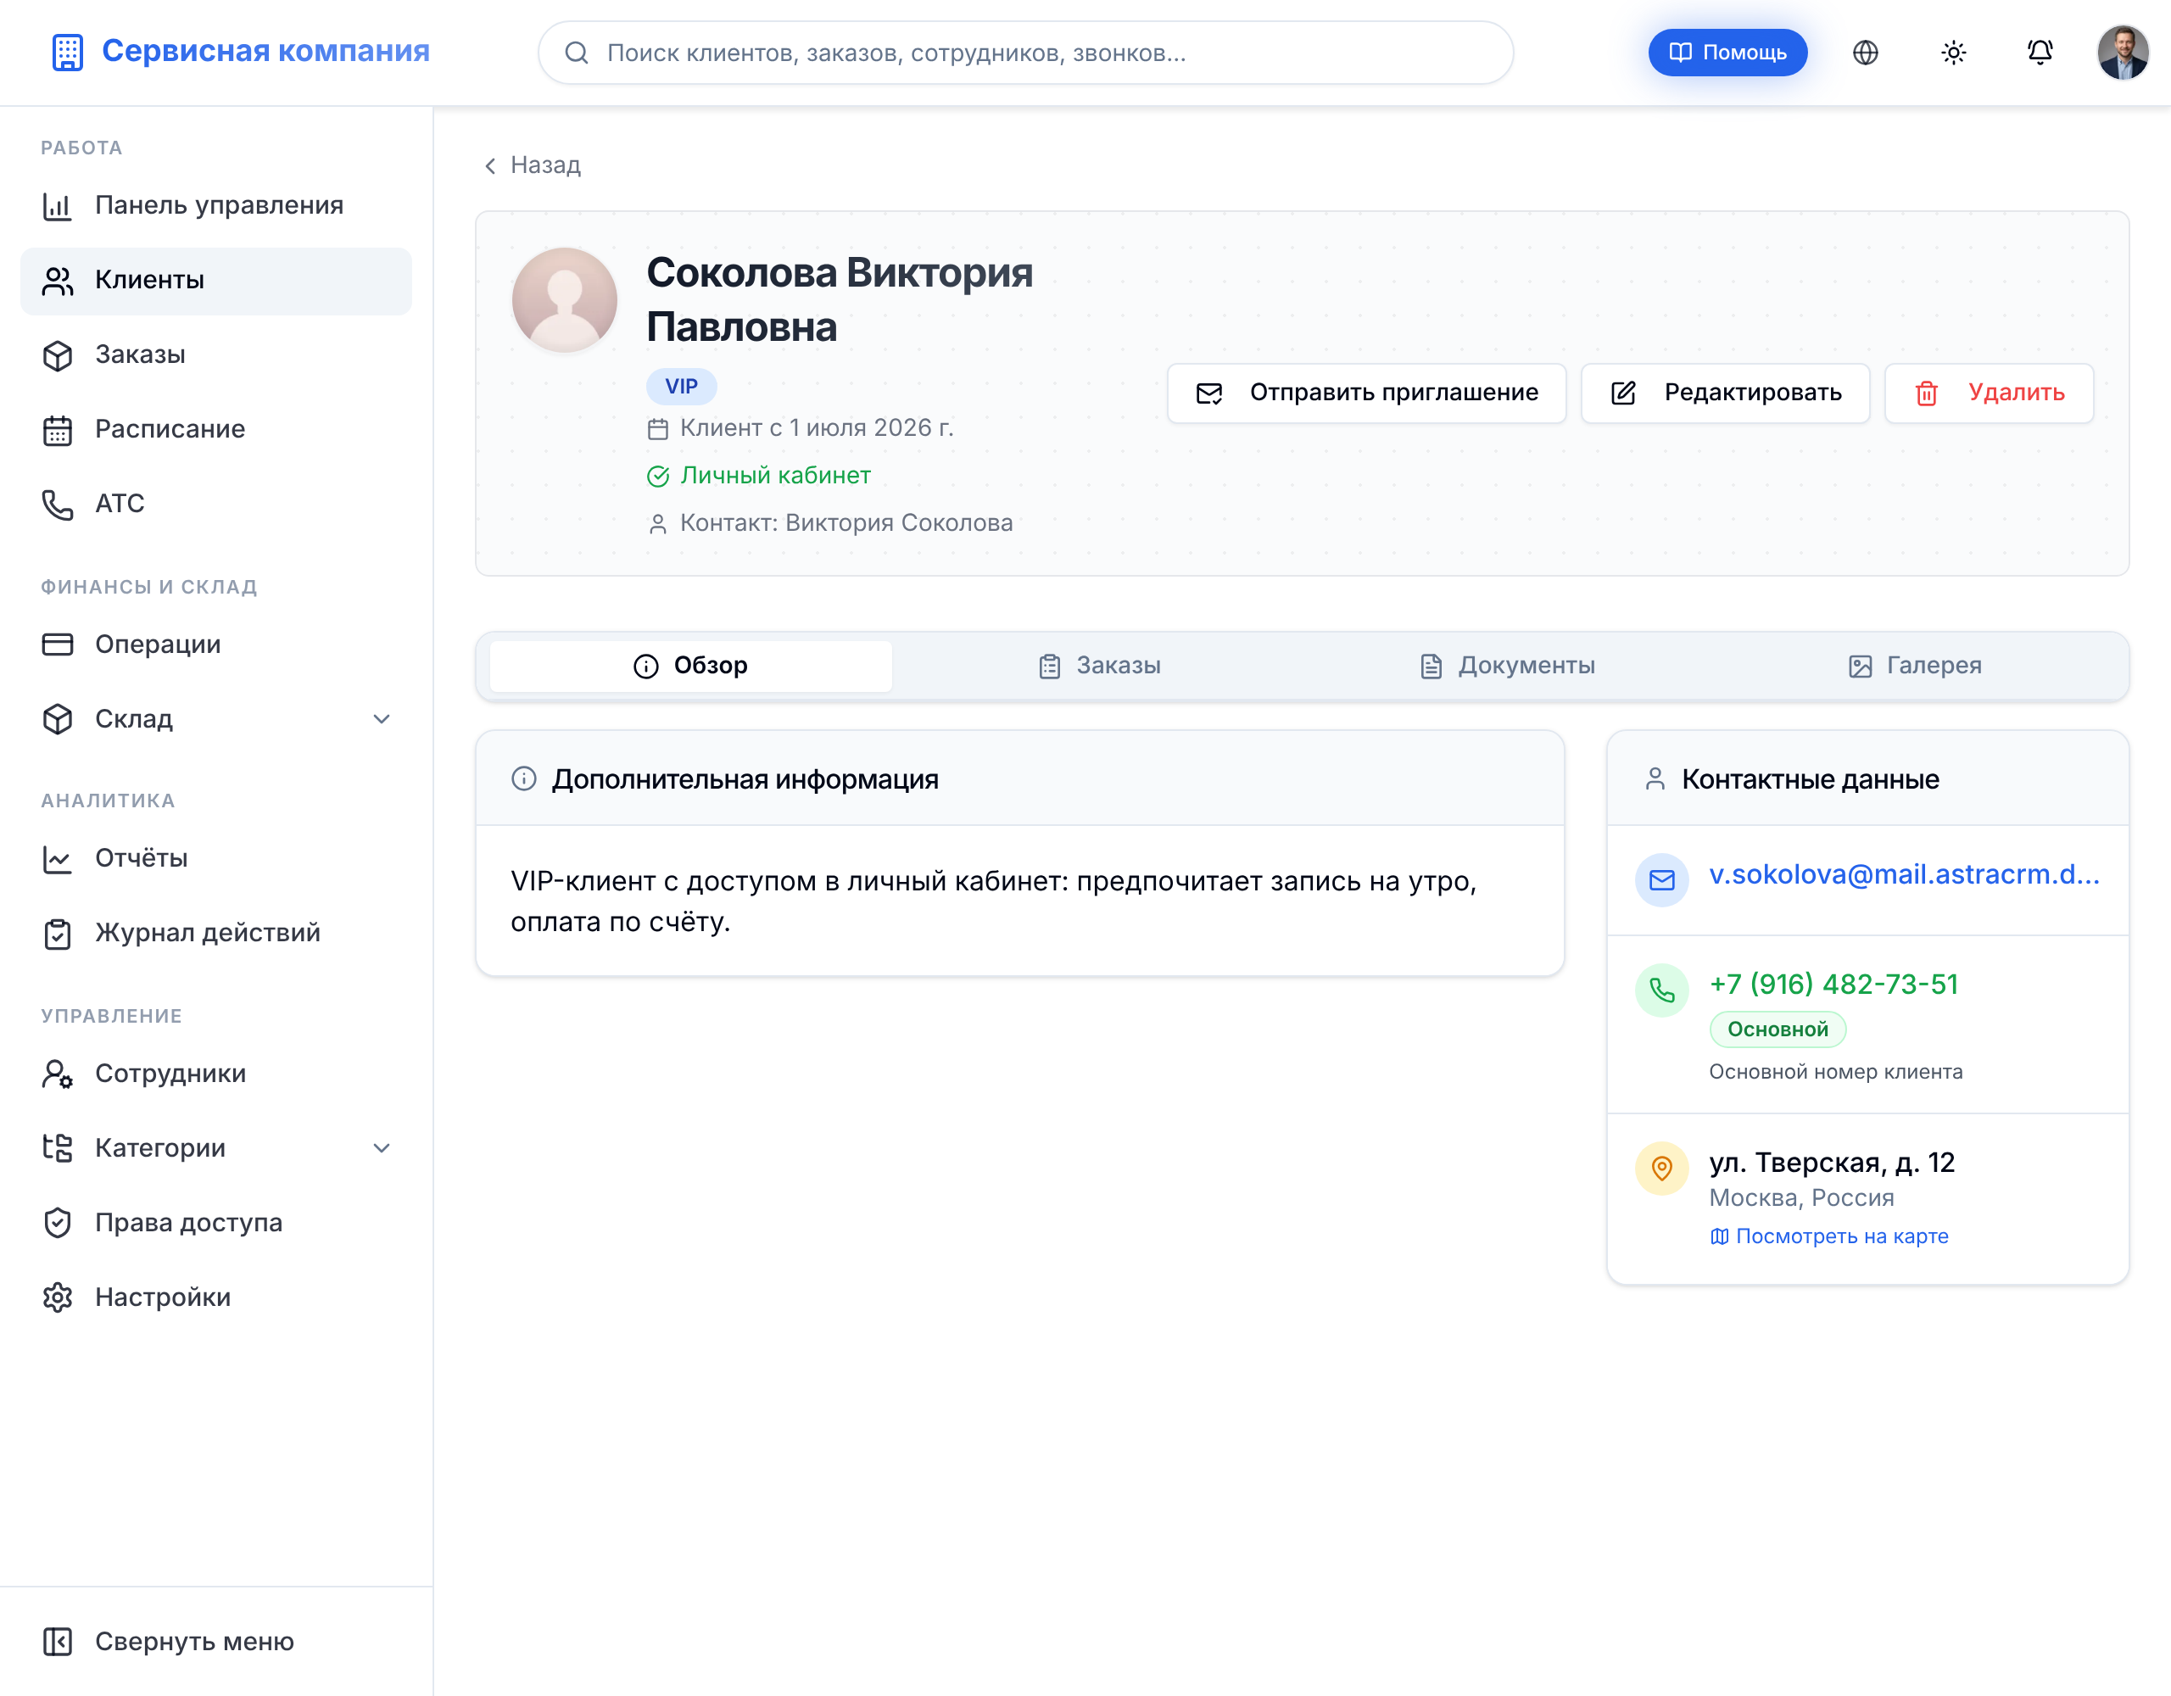Viewport: 2171px width, 1696px height.
Task: Open Заказы in the sidebar
Action: coord(215,355)
